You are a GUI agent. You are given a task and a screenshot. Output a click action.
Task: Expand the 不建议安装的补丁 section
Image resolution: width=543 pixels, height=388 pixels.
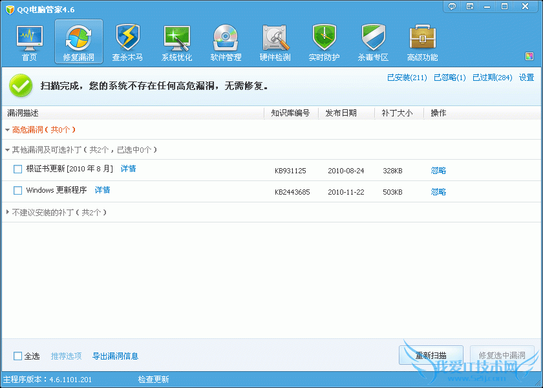(x=7, y=212)
